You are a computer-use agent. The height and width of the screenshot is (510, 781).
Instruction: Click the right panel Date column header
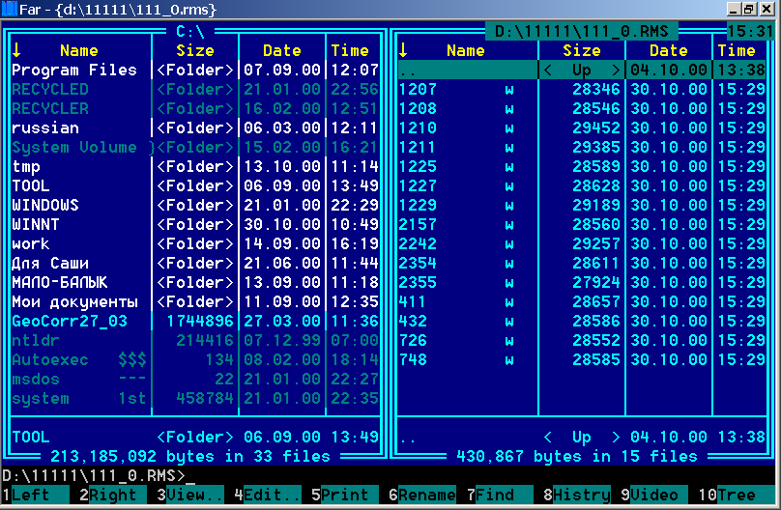click(669, 50)
